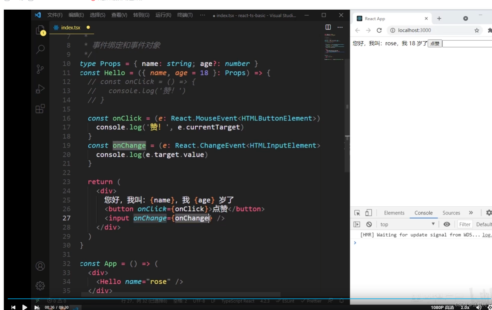
Task: Open the 选择(S) menu
Action: pos(98,15)
